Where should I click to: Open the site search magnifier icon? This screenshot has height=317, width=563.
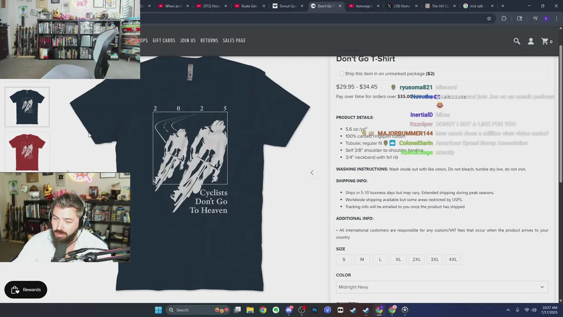tap(517, 41)
